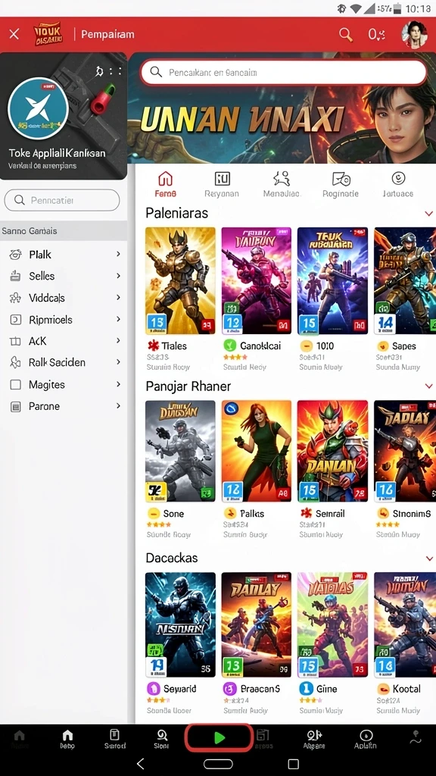This screenshot has height=776, width=436.
Task: Collapse the Panojar Rhaner section arrow
Action: point(428,386)
